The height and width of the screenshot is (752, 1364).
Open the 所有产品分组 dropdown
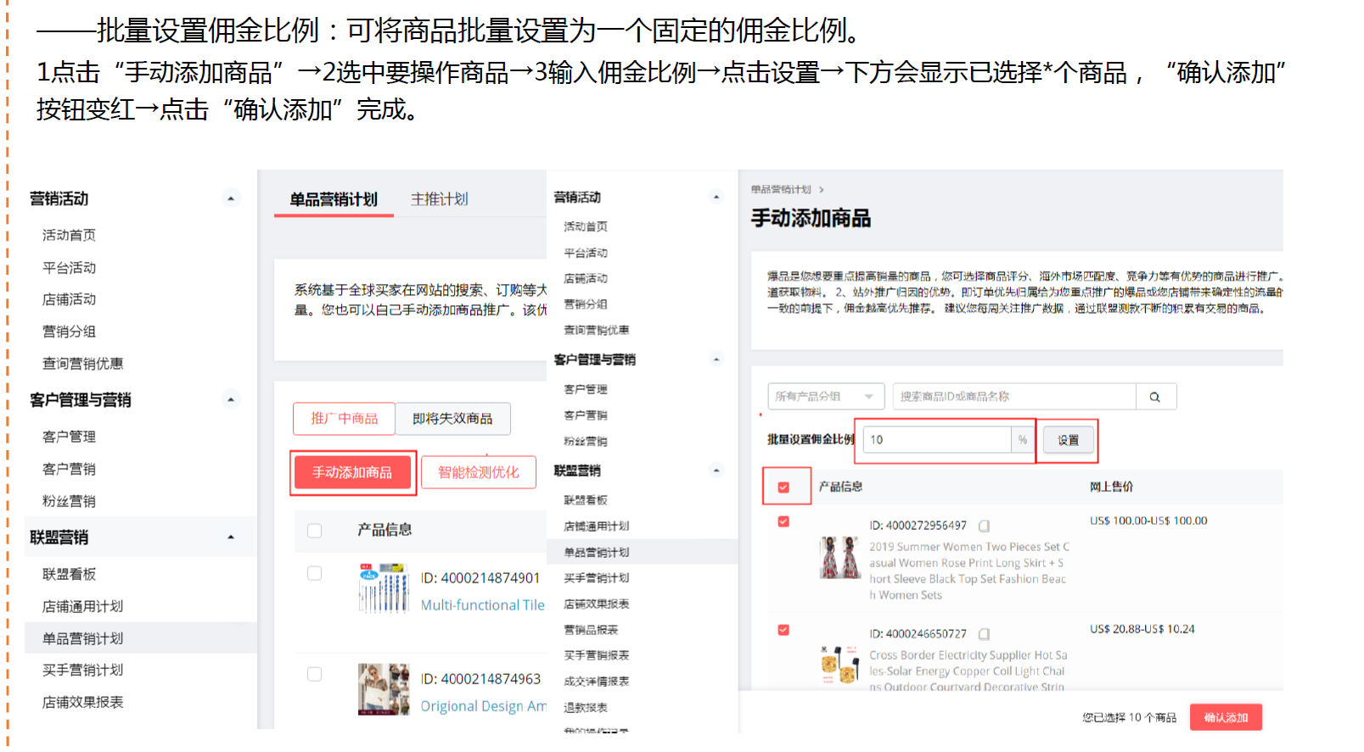tap(826, 397)
